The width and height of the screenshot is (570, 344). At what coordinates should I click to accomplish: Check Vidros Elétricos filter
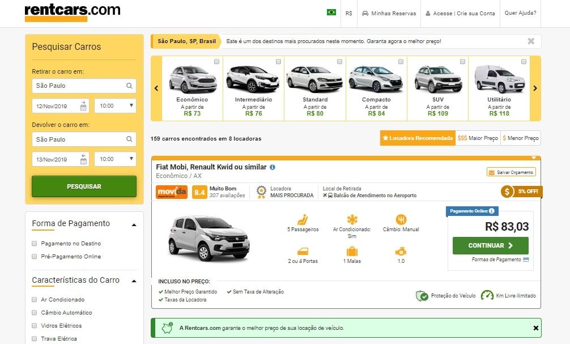(34, 326)
